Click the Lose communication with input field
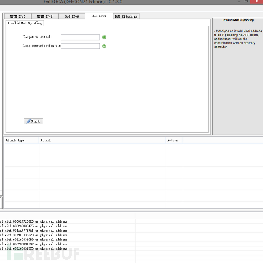Viewport: 263px width, 263px height. tap(80, 46)
